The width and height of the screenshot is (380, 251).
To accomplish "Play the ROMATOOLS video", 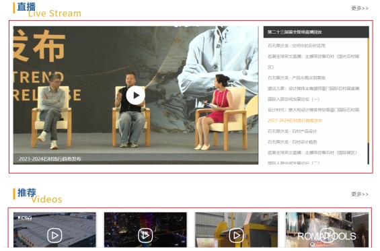I will point(327,236).
